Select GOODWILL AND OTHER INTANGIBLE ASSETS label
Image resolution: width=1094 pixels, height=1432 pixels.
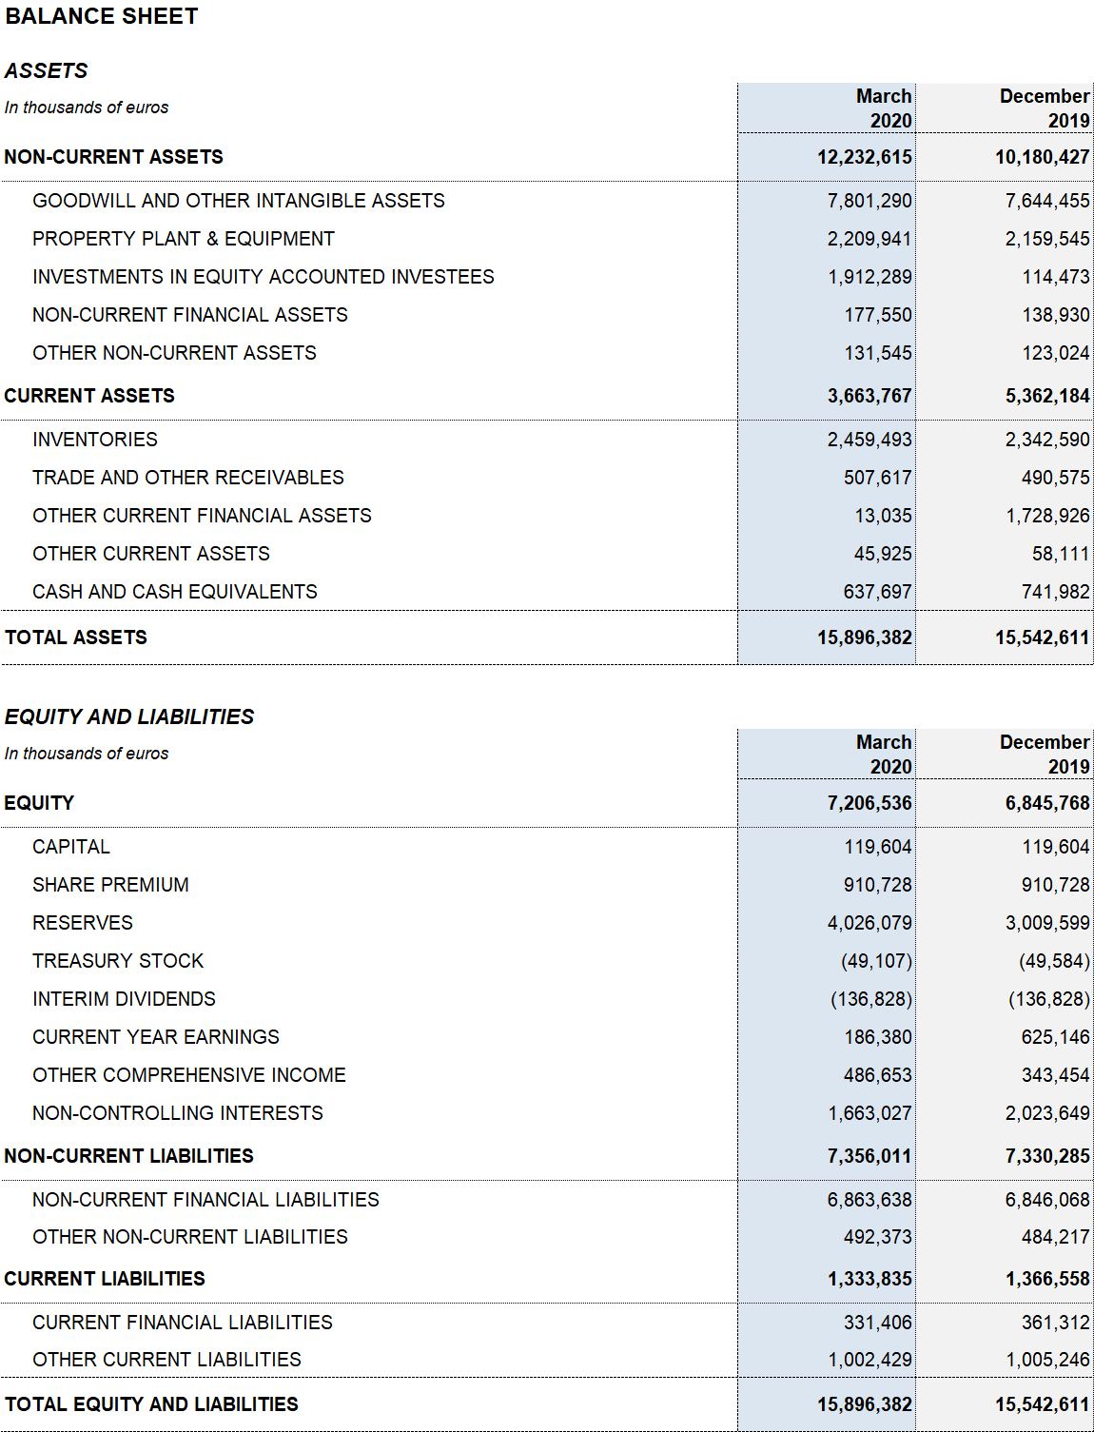[239, 201]
